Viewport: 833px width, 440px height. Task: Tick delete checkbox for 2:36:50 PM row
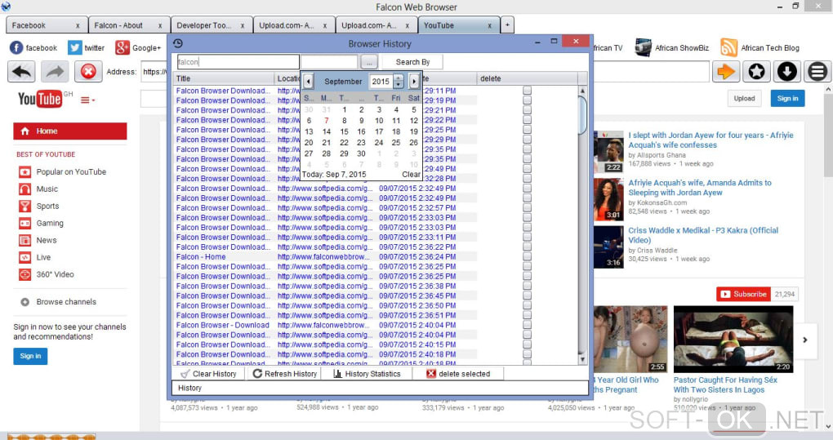[527, 306]
